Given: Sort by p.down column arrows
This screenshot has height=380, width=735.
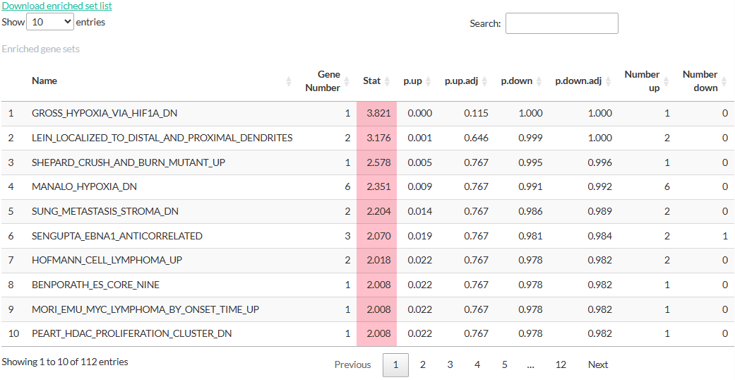Looking at the screenshot, I should tap(539, 81).
